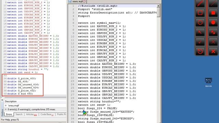Pick the hollow circle shape tool
Image resolution: width=219 pixels, height=123 pixels.
point(200,23)
